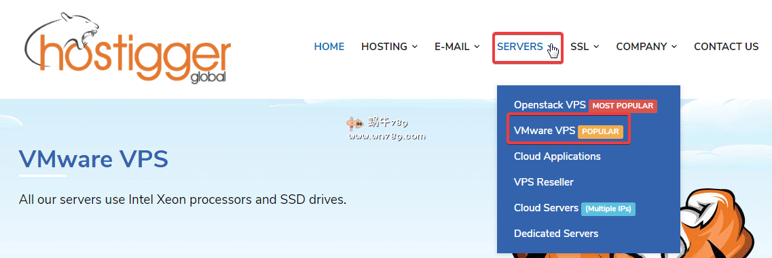Choose Cloud Servers in the submenu
Image resolution: width=772 pixels, height=258 pixels.
coord(546,208)
